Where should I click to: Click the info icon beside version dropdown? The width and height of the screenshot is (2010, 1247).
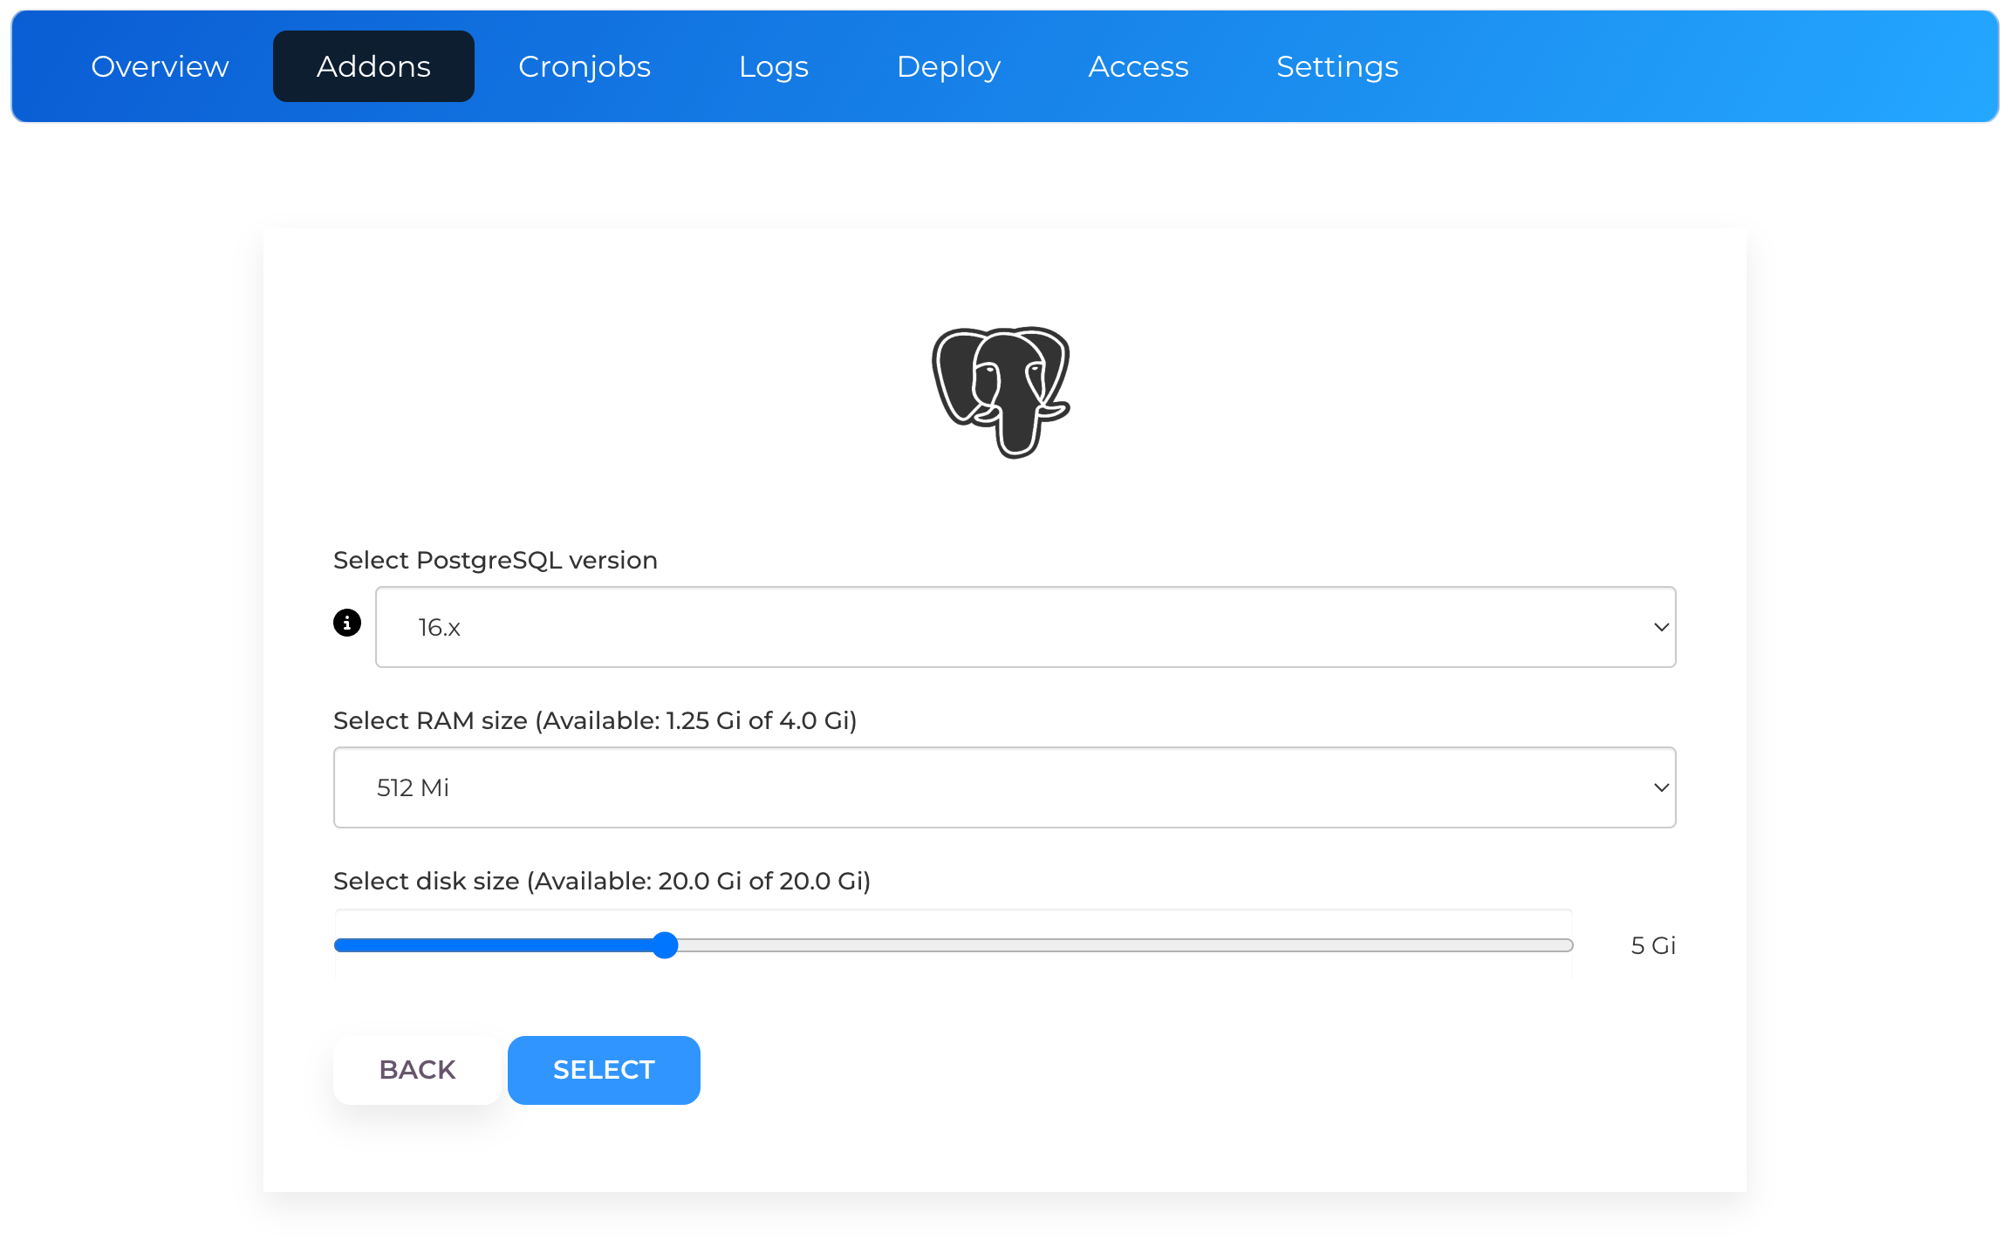(347, 623)
